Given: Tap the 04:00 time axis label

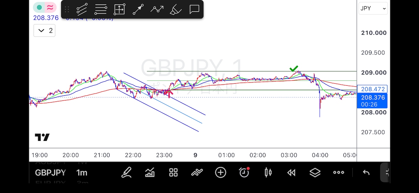Looking at the screenshot, I should tap(320, 155).
